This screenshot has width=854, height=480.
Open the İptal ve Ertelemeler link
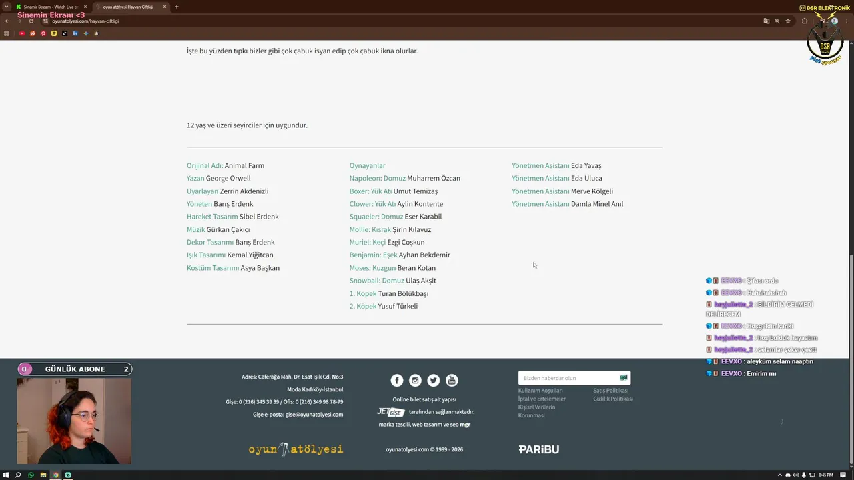click(542, 399)
